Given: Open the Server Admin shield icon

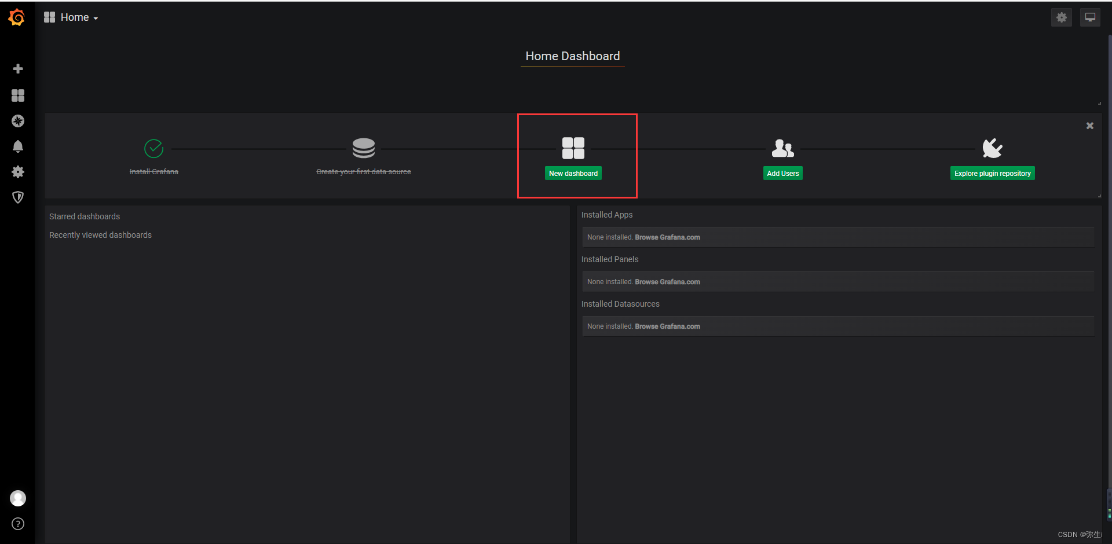Looking at the screenshot, I should [x=18, y=197].
